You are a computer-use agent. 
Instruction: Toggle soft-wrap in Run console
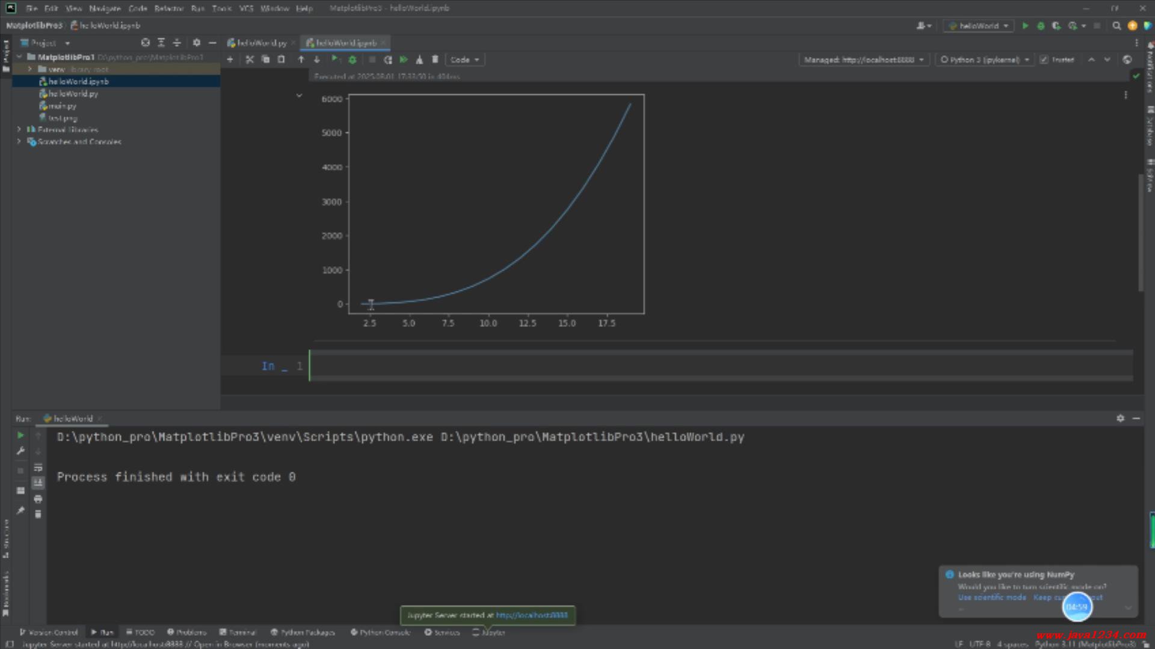(38, 468)
